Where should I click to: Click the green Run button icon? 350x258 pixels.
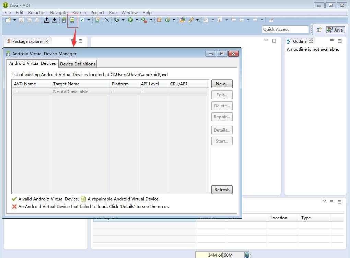[x=130, y=20]
